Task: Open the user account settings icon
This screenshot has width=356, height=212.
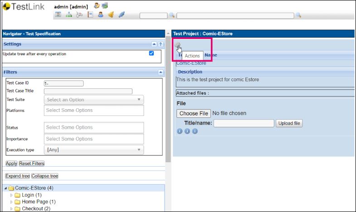Action: [97, 6]
